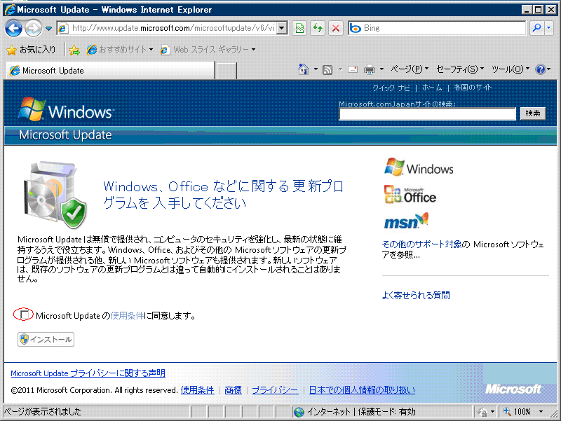
Task: Click the red Stop loading icon
Action: pyautogui.click(x=336, y=28)
